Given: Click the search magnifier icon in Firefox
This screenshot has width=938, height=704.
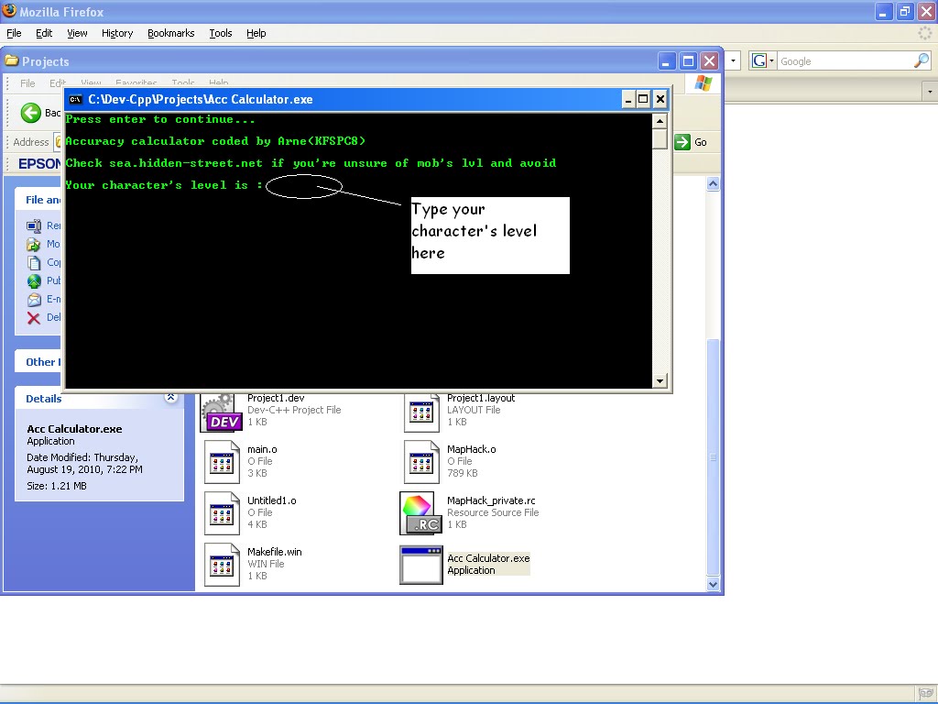Looking at the screenshot, I should coord(922,61).
